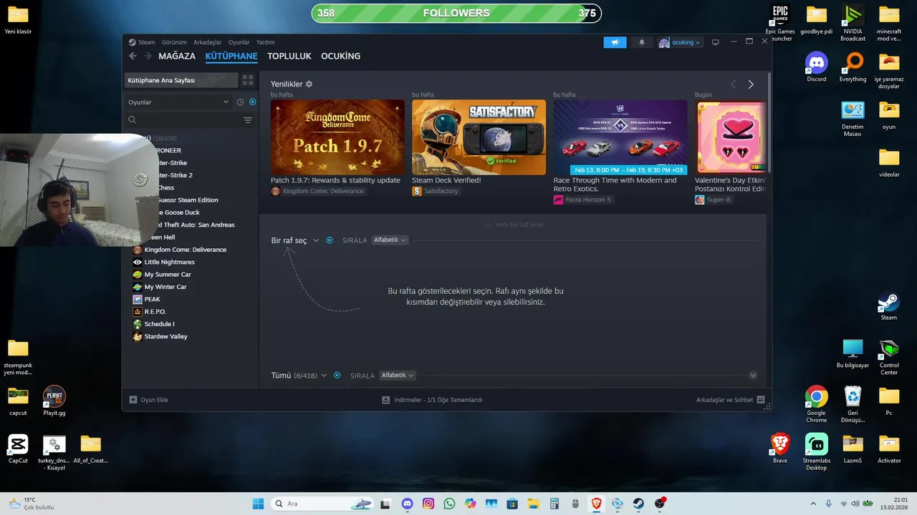Click the Schedule I game icon

coord(138,324)
